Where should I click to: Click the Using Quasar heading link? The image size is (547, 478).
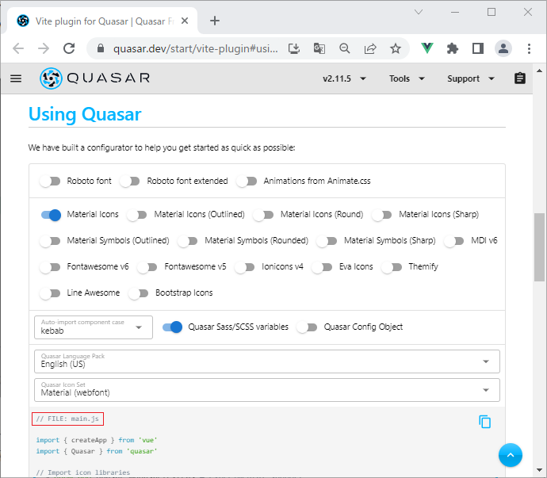tap(85, 113)
